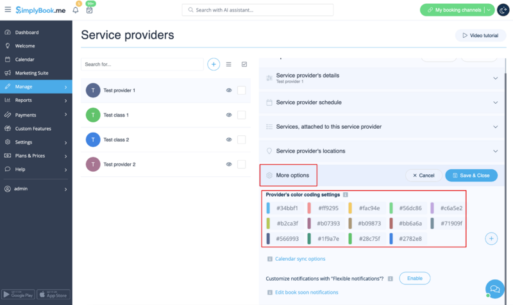Image resolution: width=513 pixels, height=305 pixels.
Task: Open Plans & Prices in sidebar
Action: tap(36, 156)
